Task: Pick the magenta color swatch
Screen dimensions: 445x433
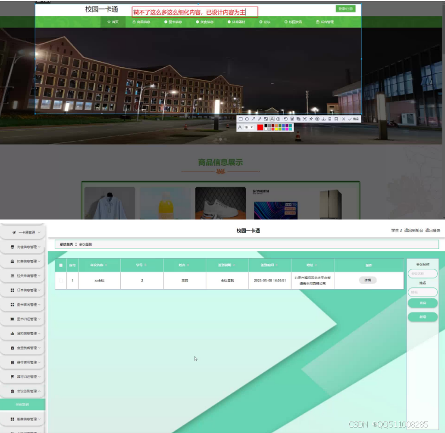Action: pyautogui.click(x=287, y=129)
